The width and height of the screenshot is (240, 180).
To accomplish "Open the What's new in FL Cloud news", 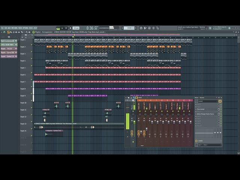I will pos(220,28).
